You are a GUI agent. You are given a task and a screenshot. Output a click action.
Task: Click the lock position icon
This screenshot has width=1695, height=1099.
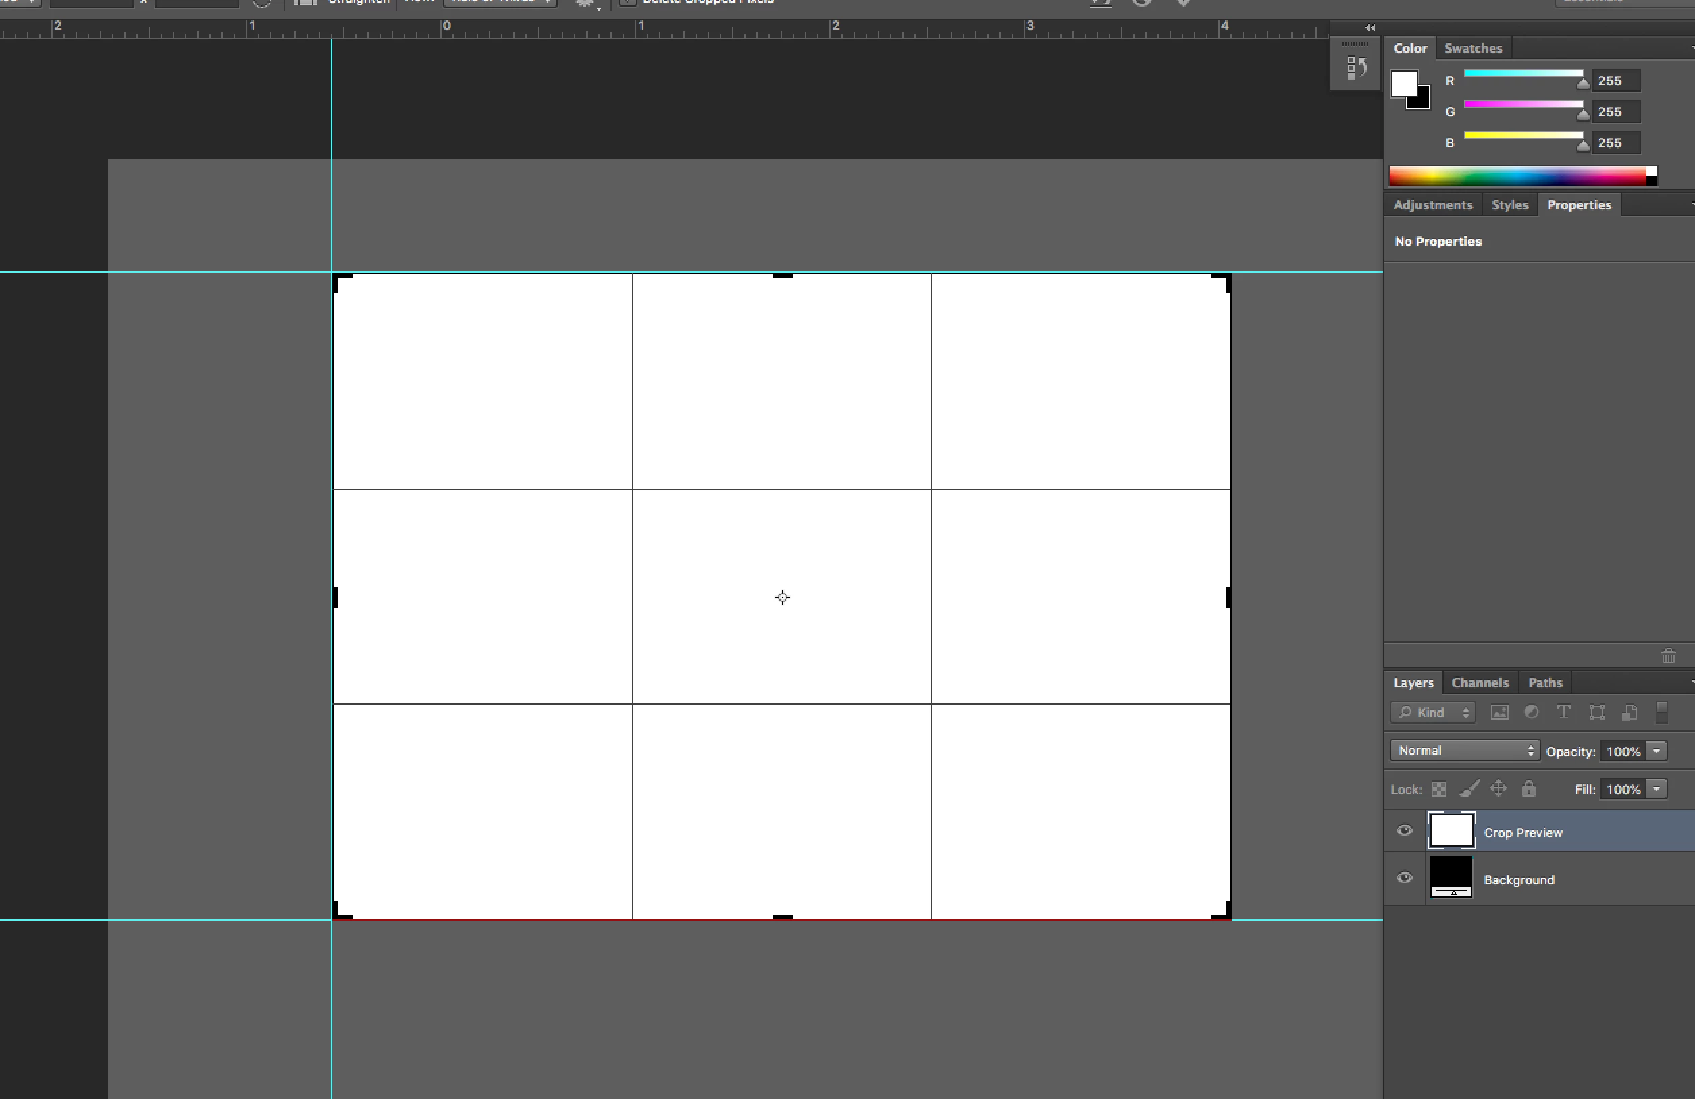1498,788
